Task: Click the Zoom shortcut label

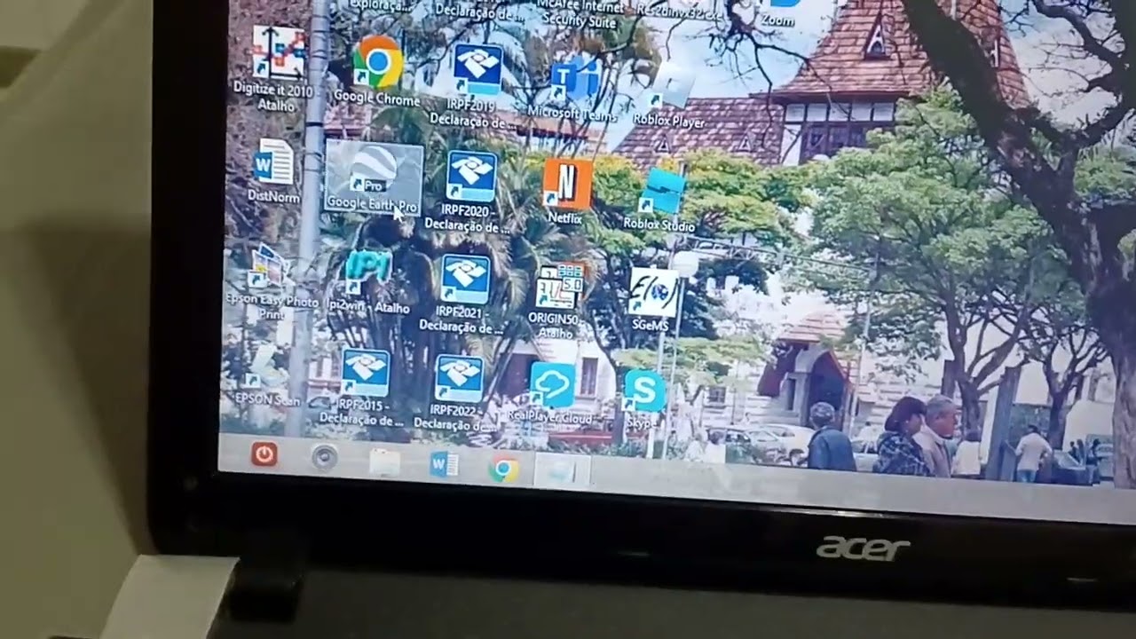Action: click(778, 20)
